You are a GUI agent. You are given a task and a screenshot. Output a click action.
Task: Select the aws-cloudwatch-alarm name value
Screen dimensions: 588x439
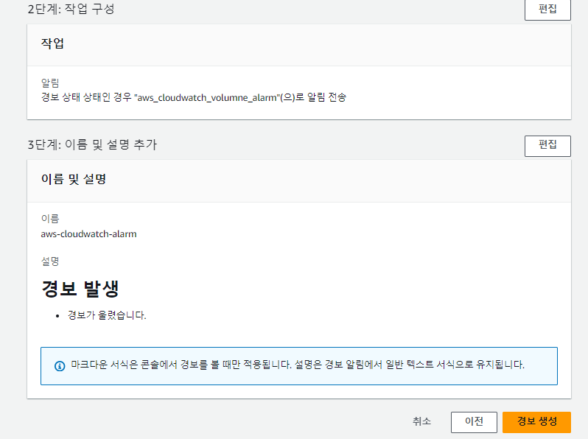[88, 234]
